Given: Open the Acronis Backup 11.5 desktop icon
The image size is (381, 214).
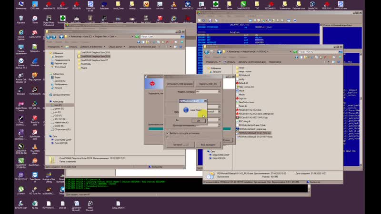Looking at the screenshot, I should pyautogui.click(x=21, y=63).
